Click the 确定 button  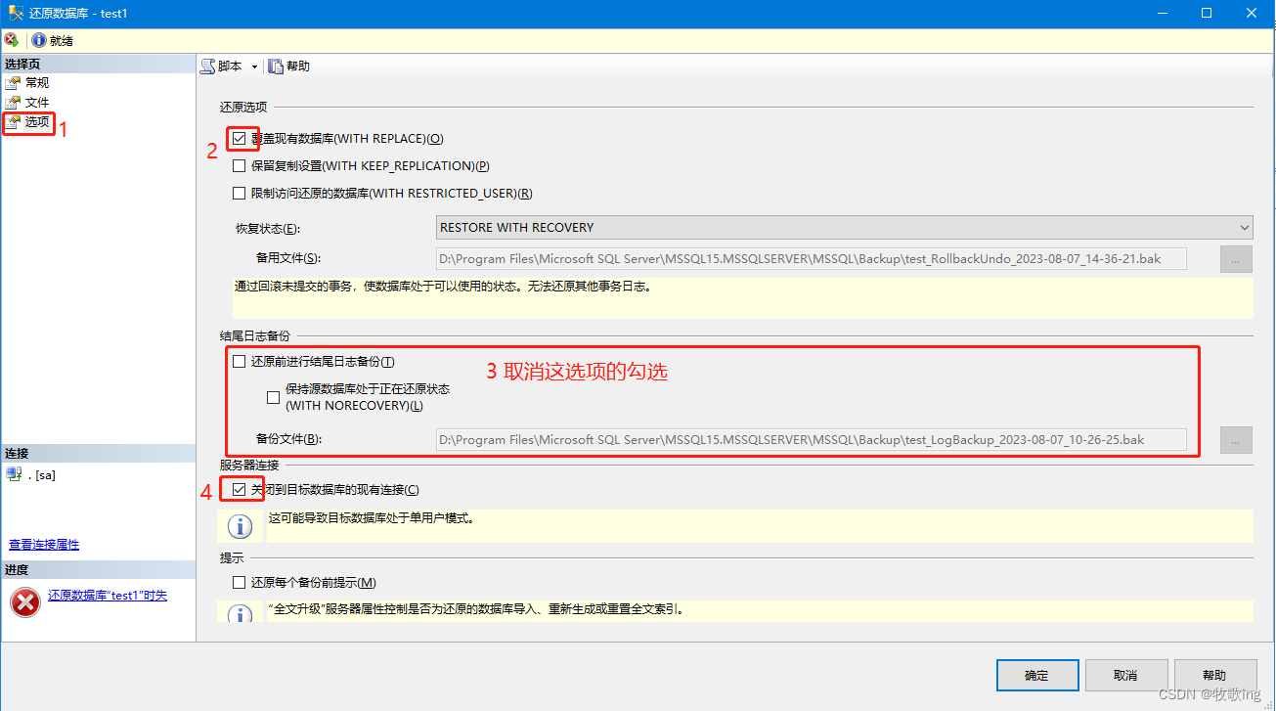point(1037,675)
